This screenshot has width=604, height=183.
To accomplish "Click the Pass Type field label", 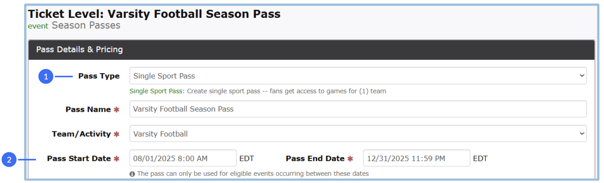I will (99, 76).
